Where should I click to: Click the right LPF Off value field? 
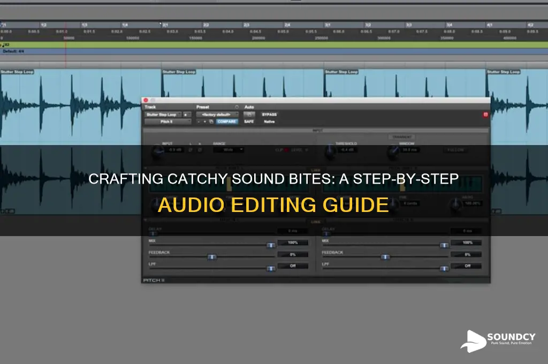466,266
